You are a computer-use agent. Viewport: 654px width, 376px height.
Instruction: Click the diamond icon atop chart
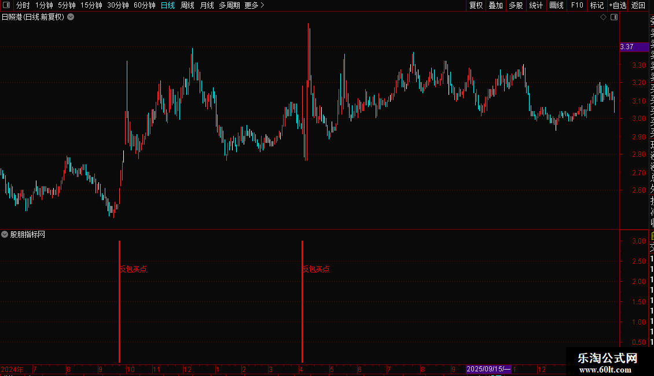pyautogui.click(x=603, y=17)
